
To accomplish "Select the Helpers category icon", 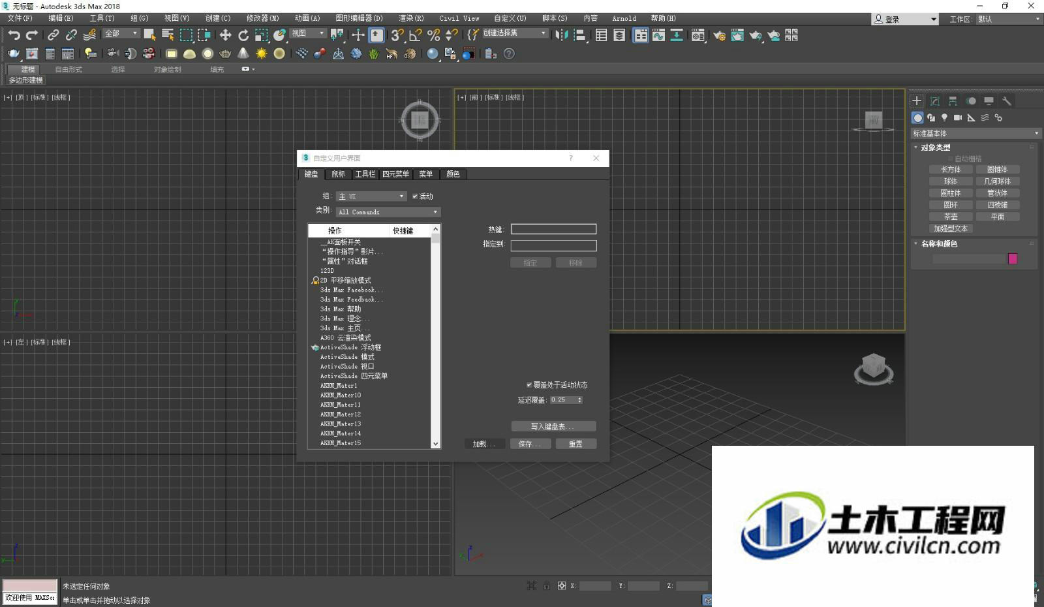I will (972, 117).
